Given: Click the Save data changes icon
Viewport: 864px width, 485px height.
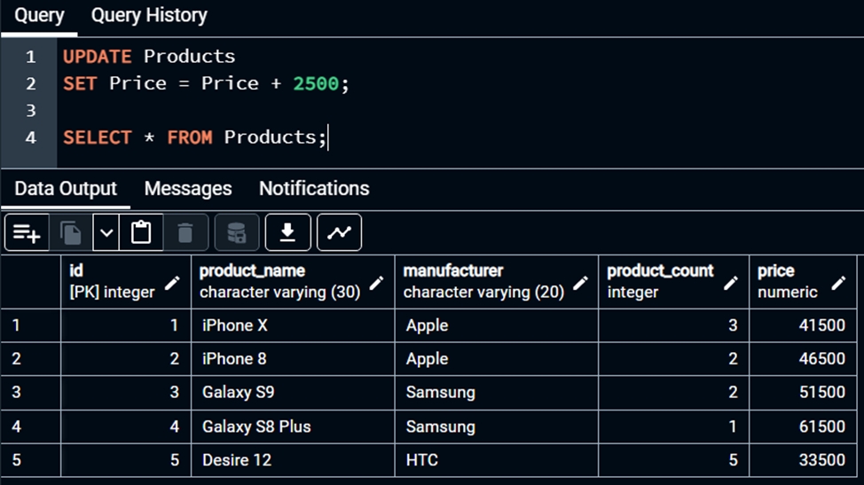Looking at the screenshot, I should (236, 233).
